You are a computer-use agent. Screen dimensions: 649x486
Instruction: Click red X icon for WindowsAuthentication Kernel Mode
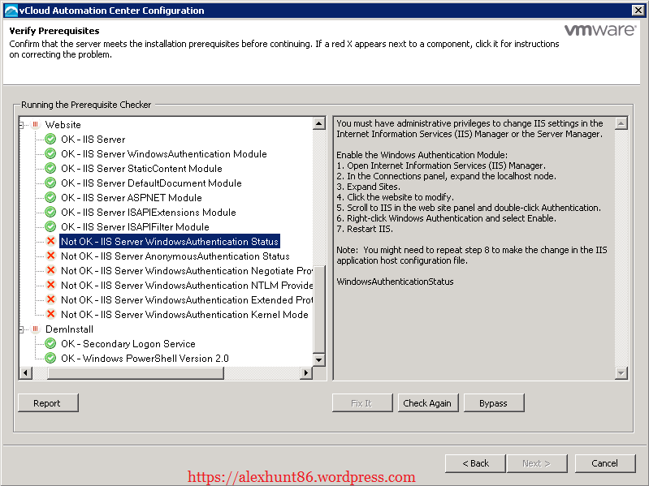point(51,314)
